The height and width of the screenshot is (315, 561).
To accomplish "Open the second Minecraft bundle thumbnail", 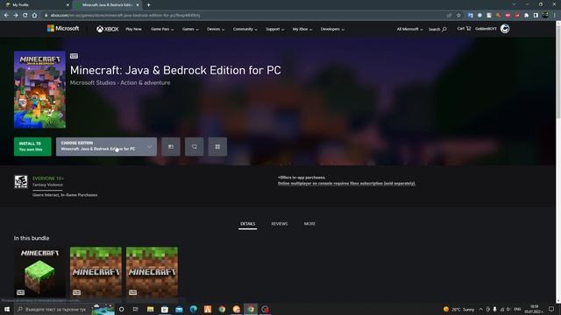I will pyautogui.click(x=96, y=272).
